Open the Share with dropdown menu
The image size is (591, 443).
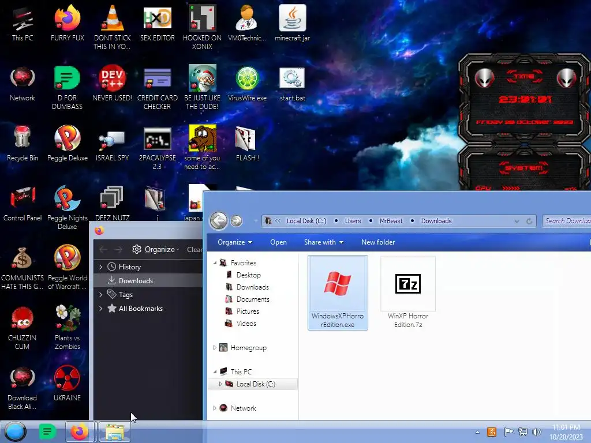pos(324,242)
